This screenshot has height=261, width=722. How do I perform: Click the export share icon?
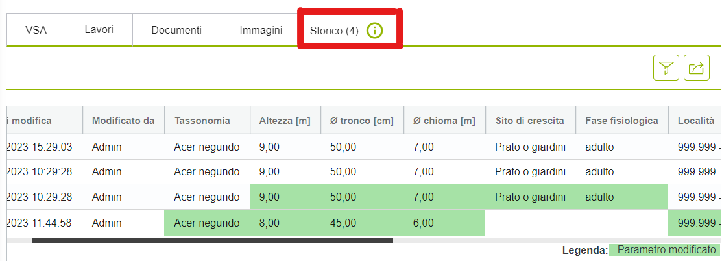tap(696, 68)
